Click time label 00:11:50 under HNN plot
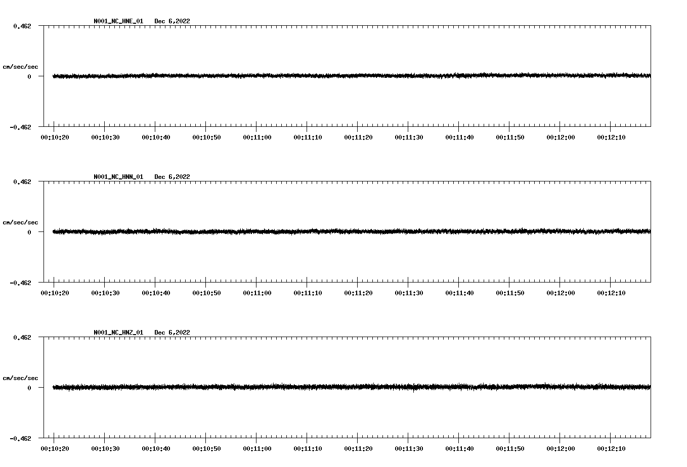687x467 pixels. click(510, 293)
